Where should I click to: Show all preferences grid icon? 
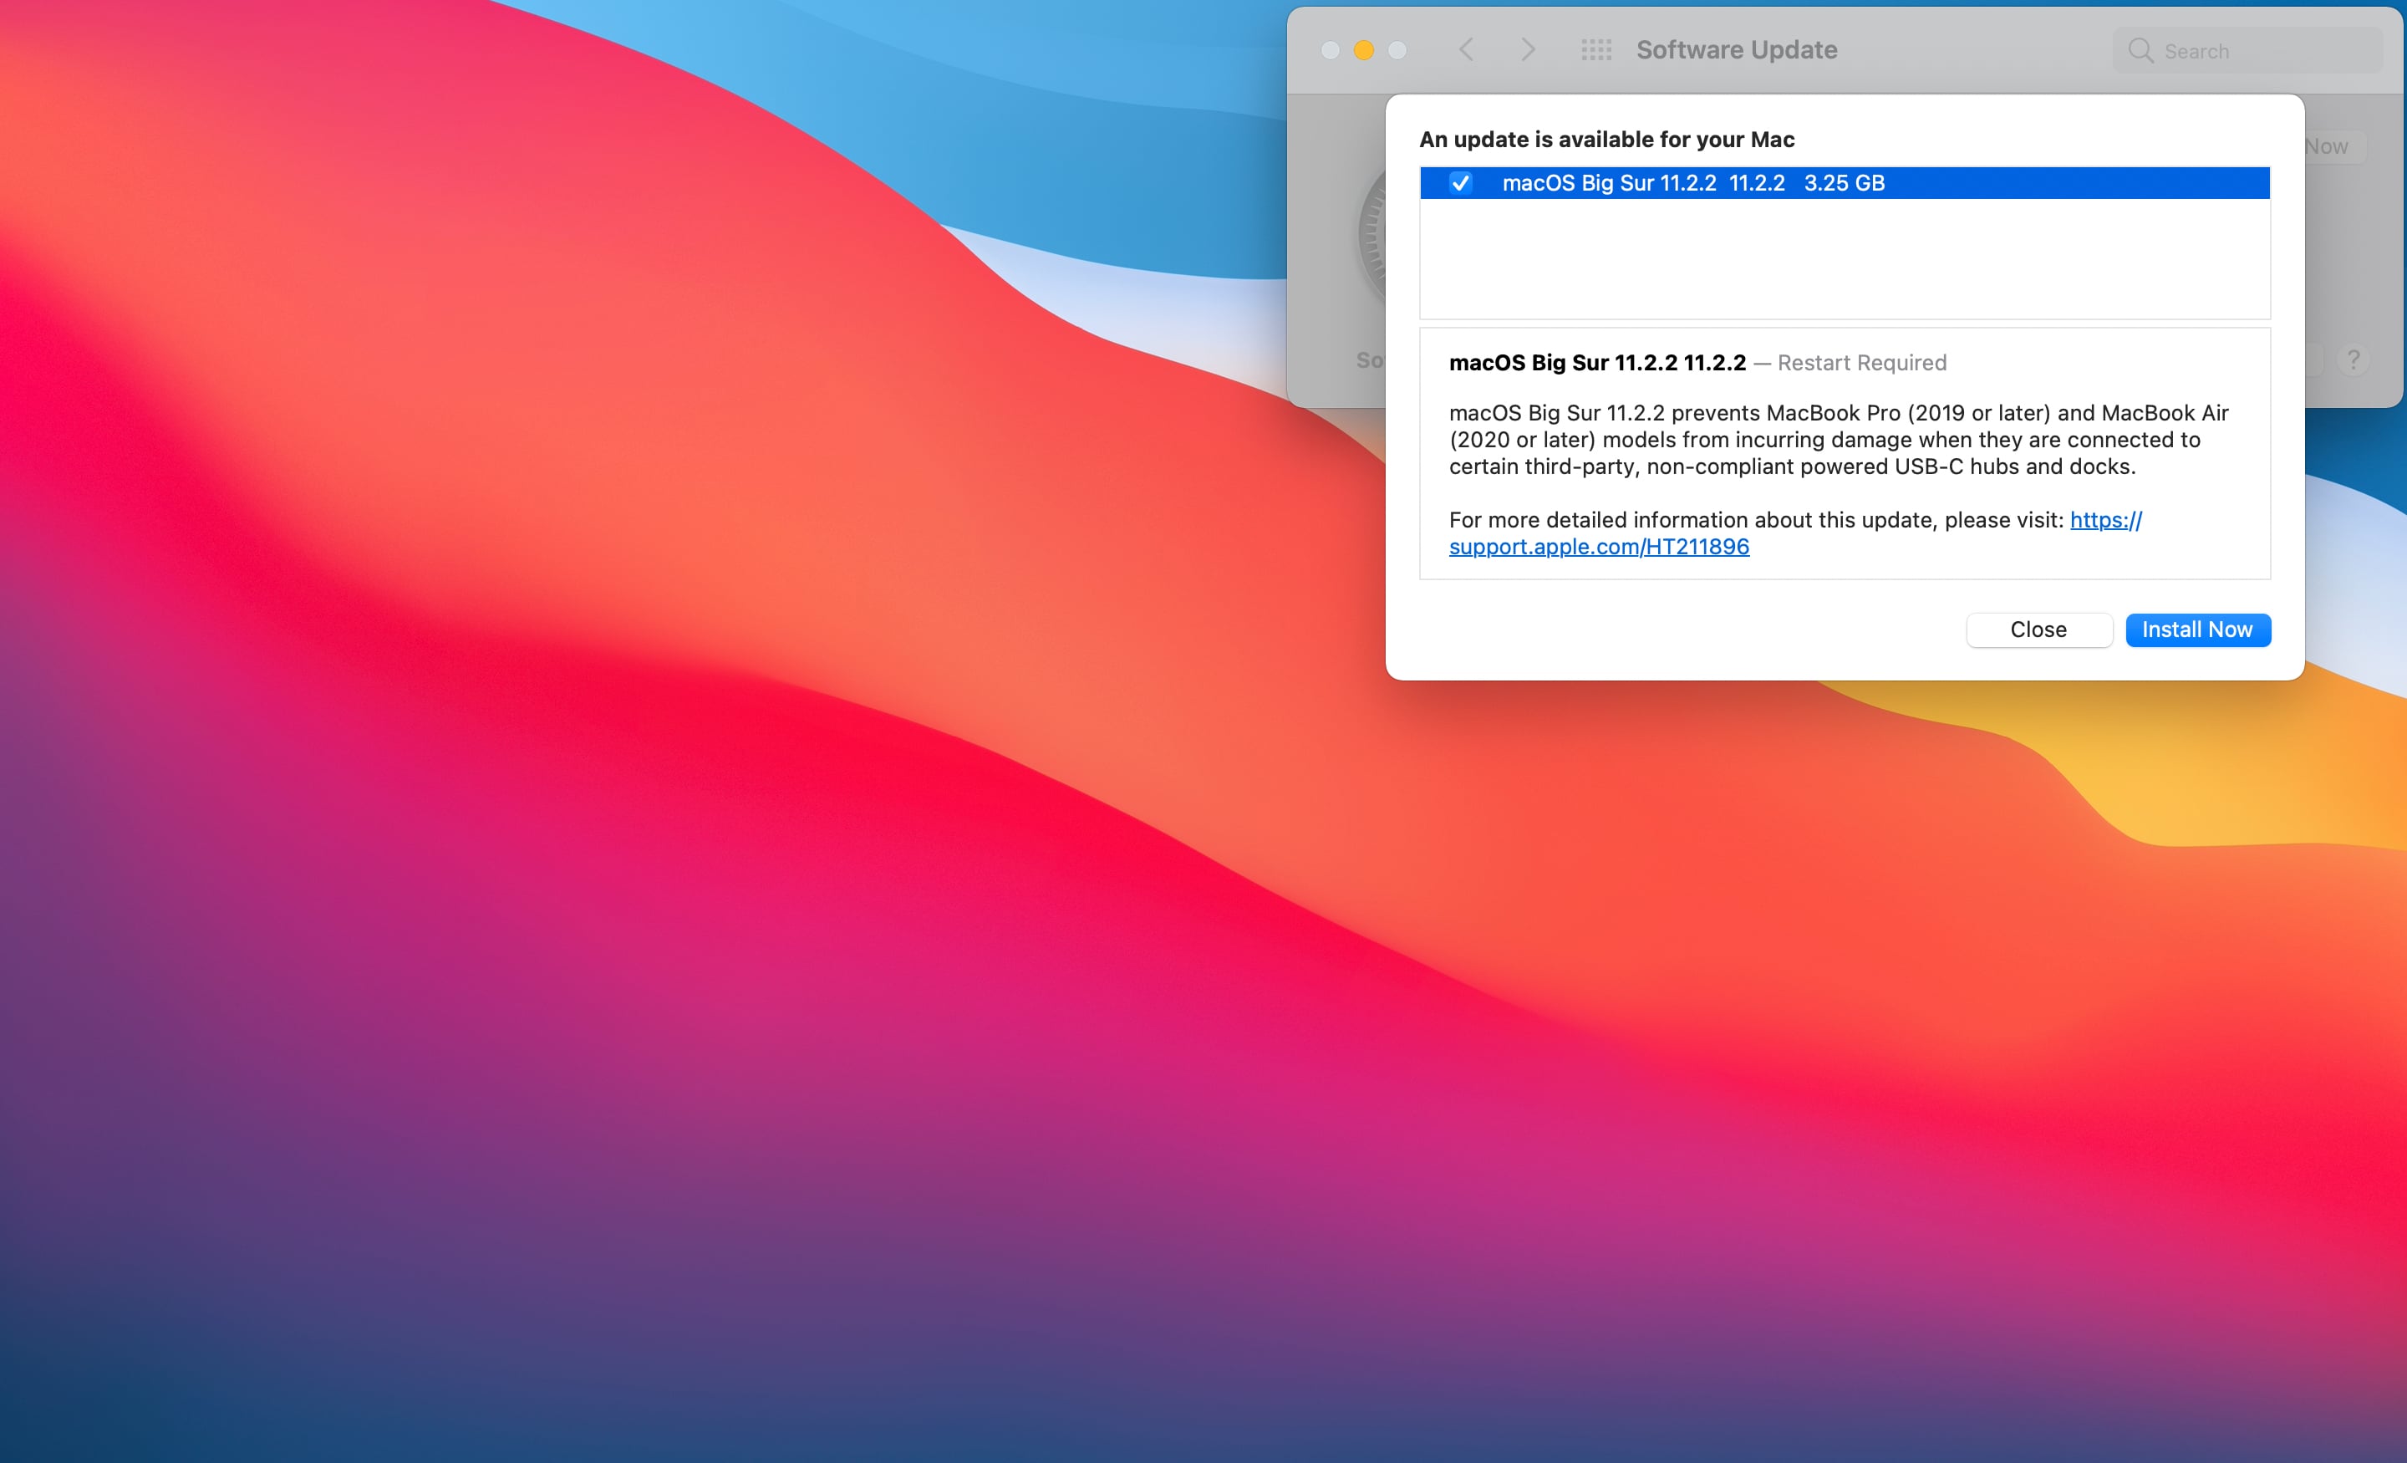pos(1596,50)
